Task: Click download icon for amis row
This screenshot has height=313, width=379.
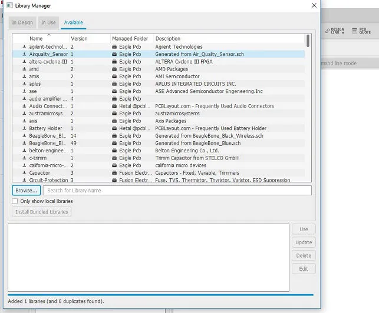Action: click(24, 76)
